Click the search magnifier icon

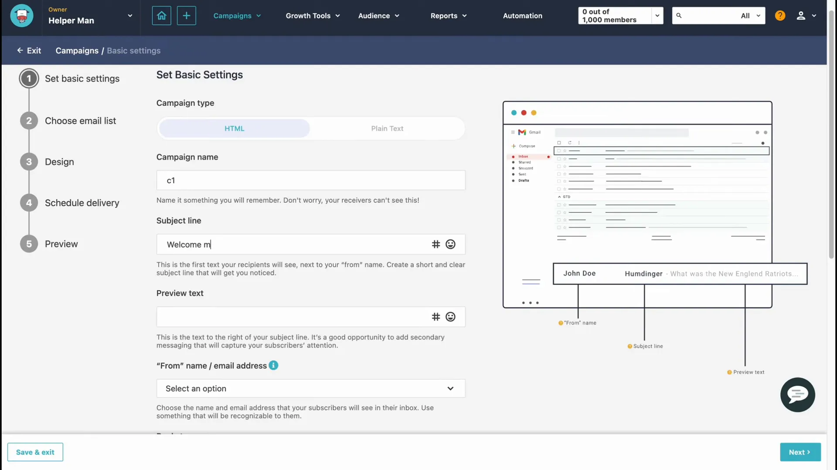tap(679, 16)
